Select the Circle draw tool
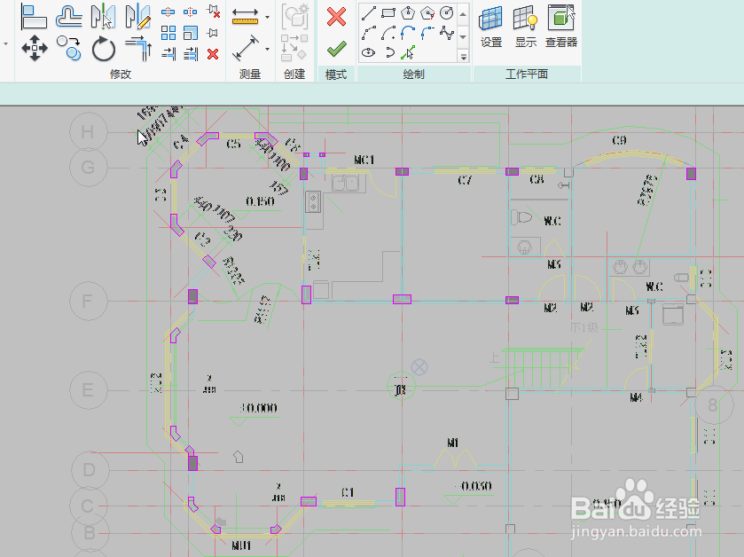The height and width of the screenshot is (557, 744). (x=447, y=13)
